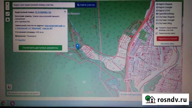Viewport: 192px width, 108px height.
Task: Enable the Тематическая карта checkbox
Action: 157,33
